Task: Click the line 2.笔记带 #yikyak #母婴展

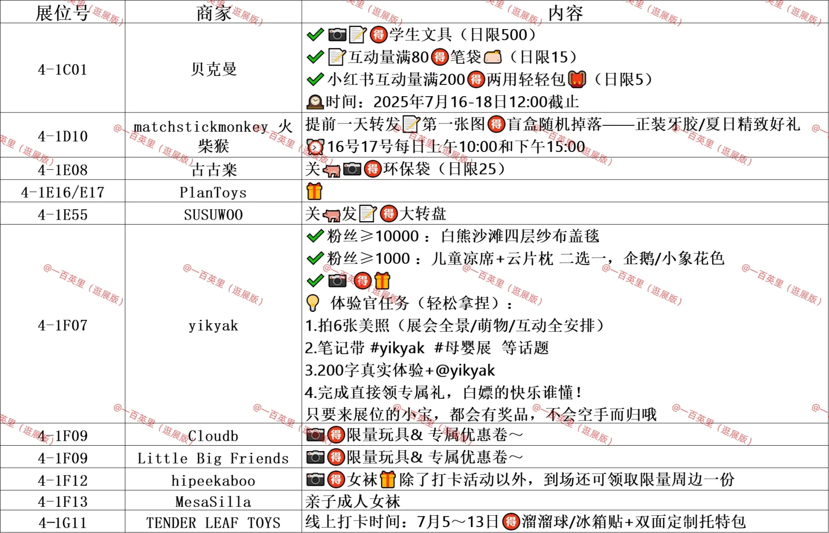Action: [x=427, y=348]
